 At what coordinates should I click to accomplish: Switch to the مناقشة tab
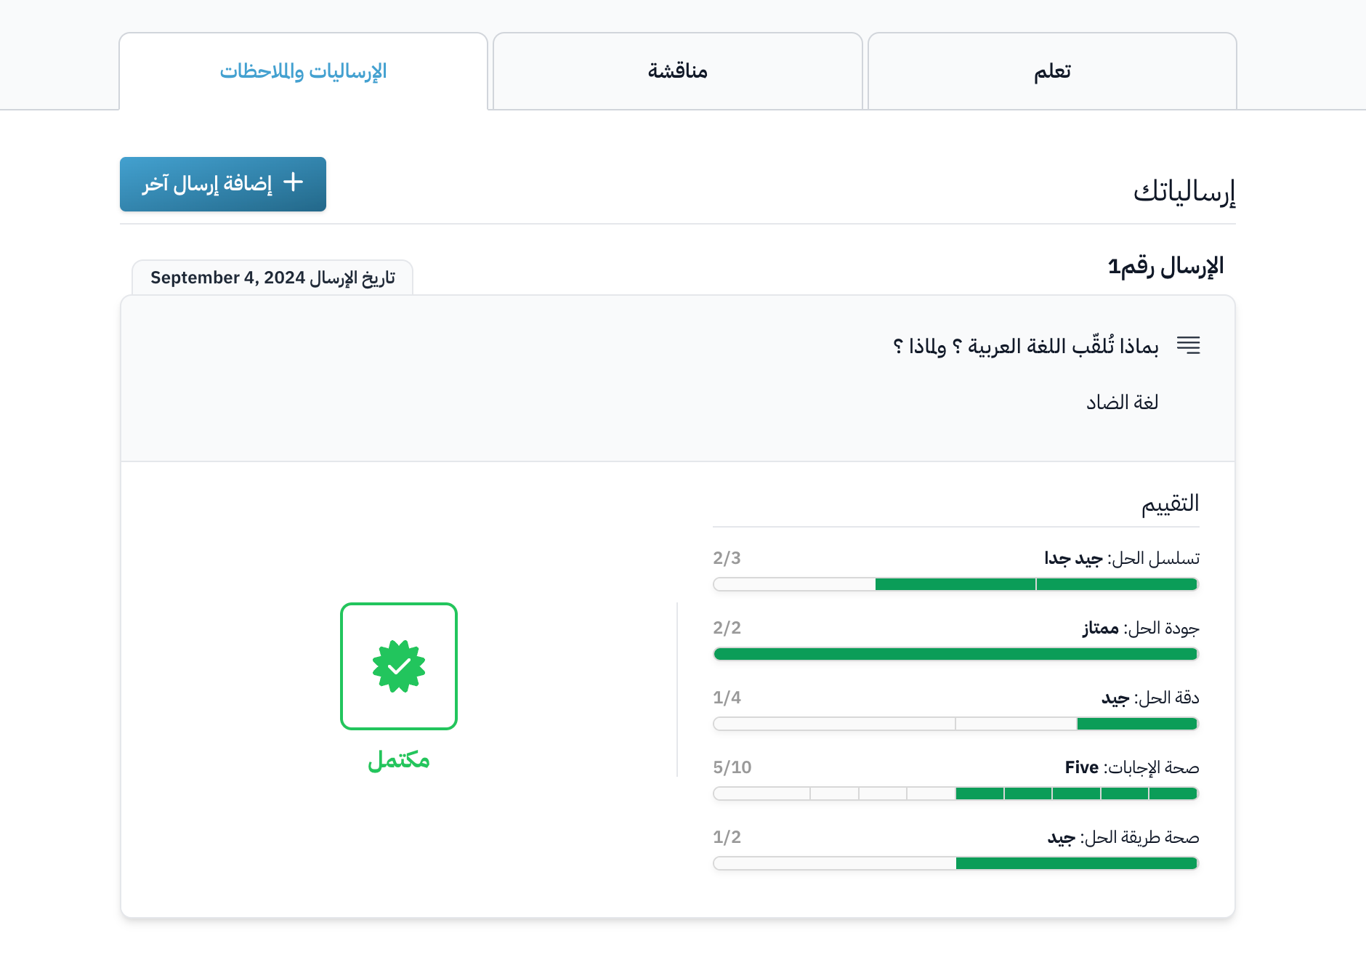click(678, 71)
